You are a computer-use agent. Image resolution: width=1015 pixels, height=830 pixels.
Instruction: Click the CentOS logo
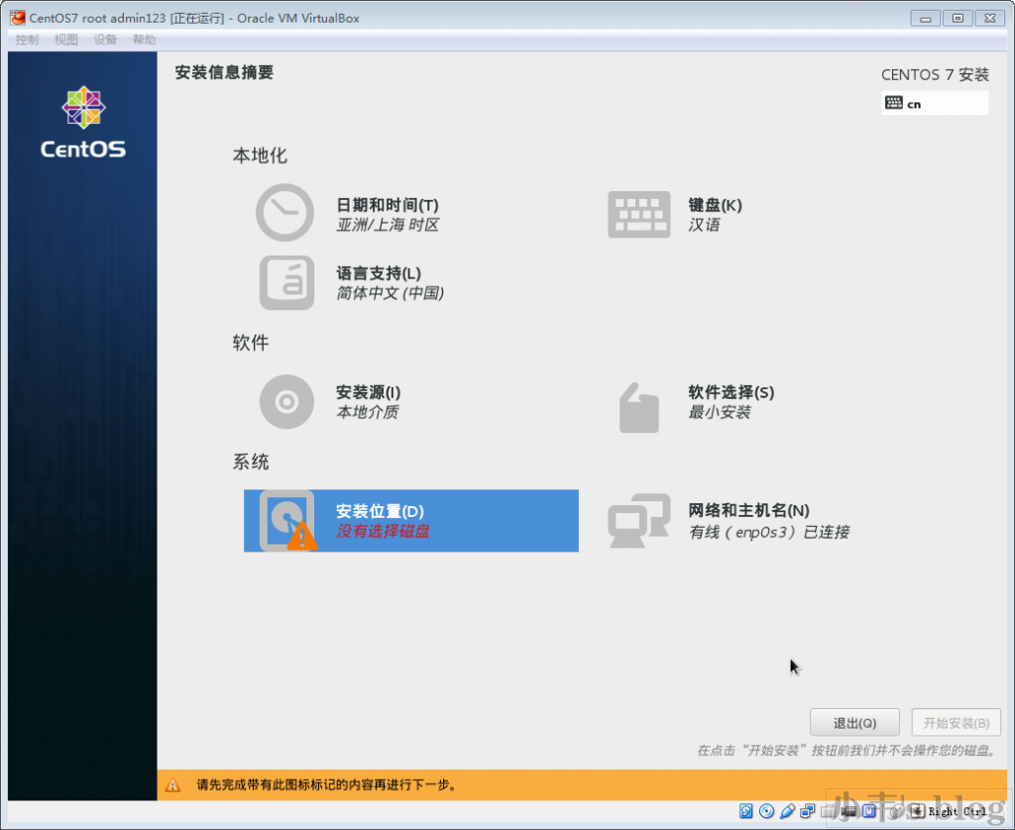click(83, 122)
